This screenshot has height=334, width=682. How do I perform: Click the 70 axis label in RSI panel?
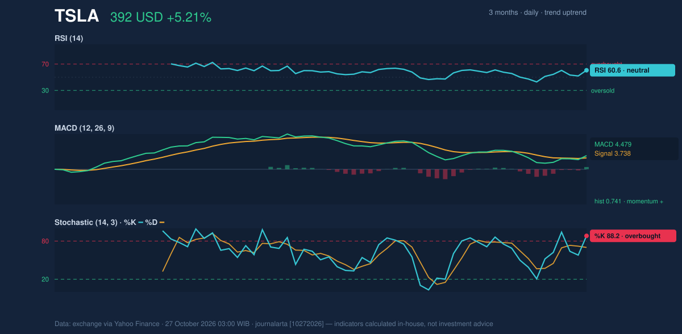(x=45, y=64)
